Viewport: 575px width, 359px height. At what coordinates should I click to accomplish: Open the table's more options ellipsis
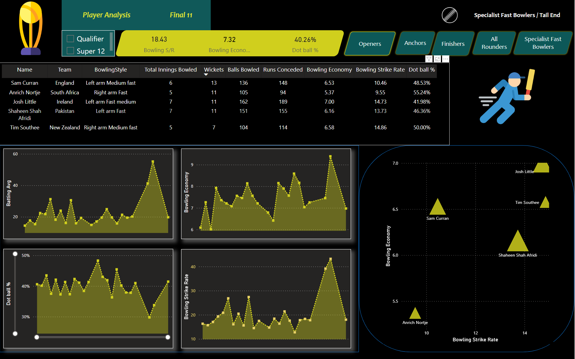[446, 59]
